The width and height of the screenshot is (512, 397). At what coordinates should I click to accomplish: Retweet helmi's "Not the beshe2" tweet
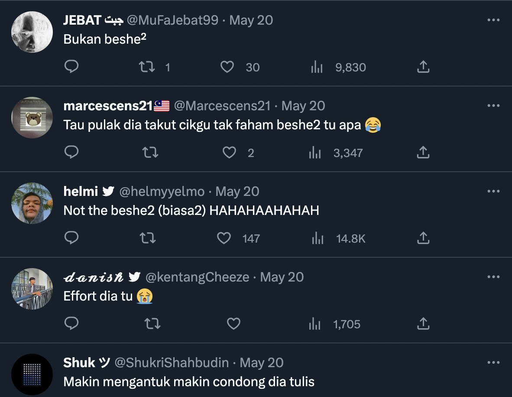(148, 238)
